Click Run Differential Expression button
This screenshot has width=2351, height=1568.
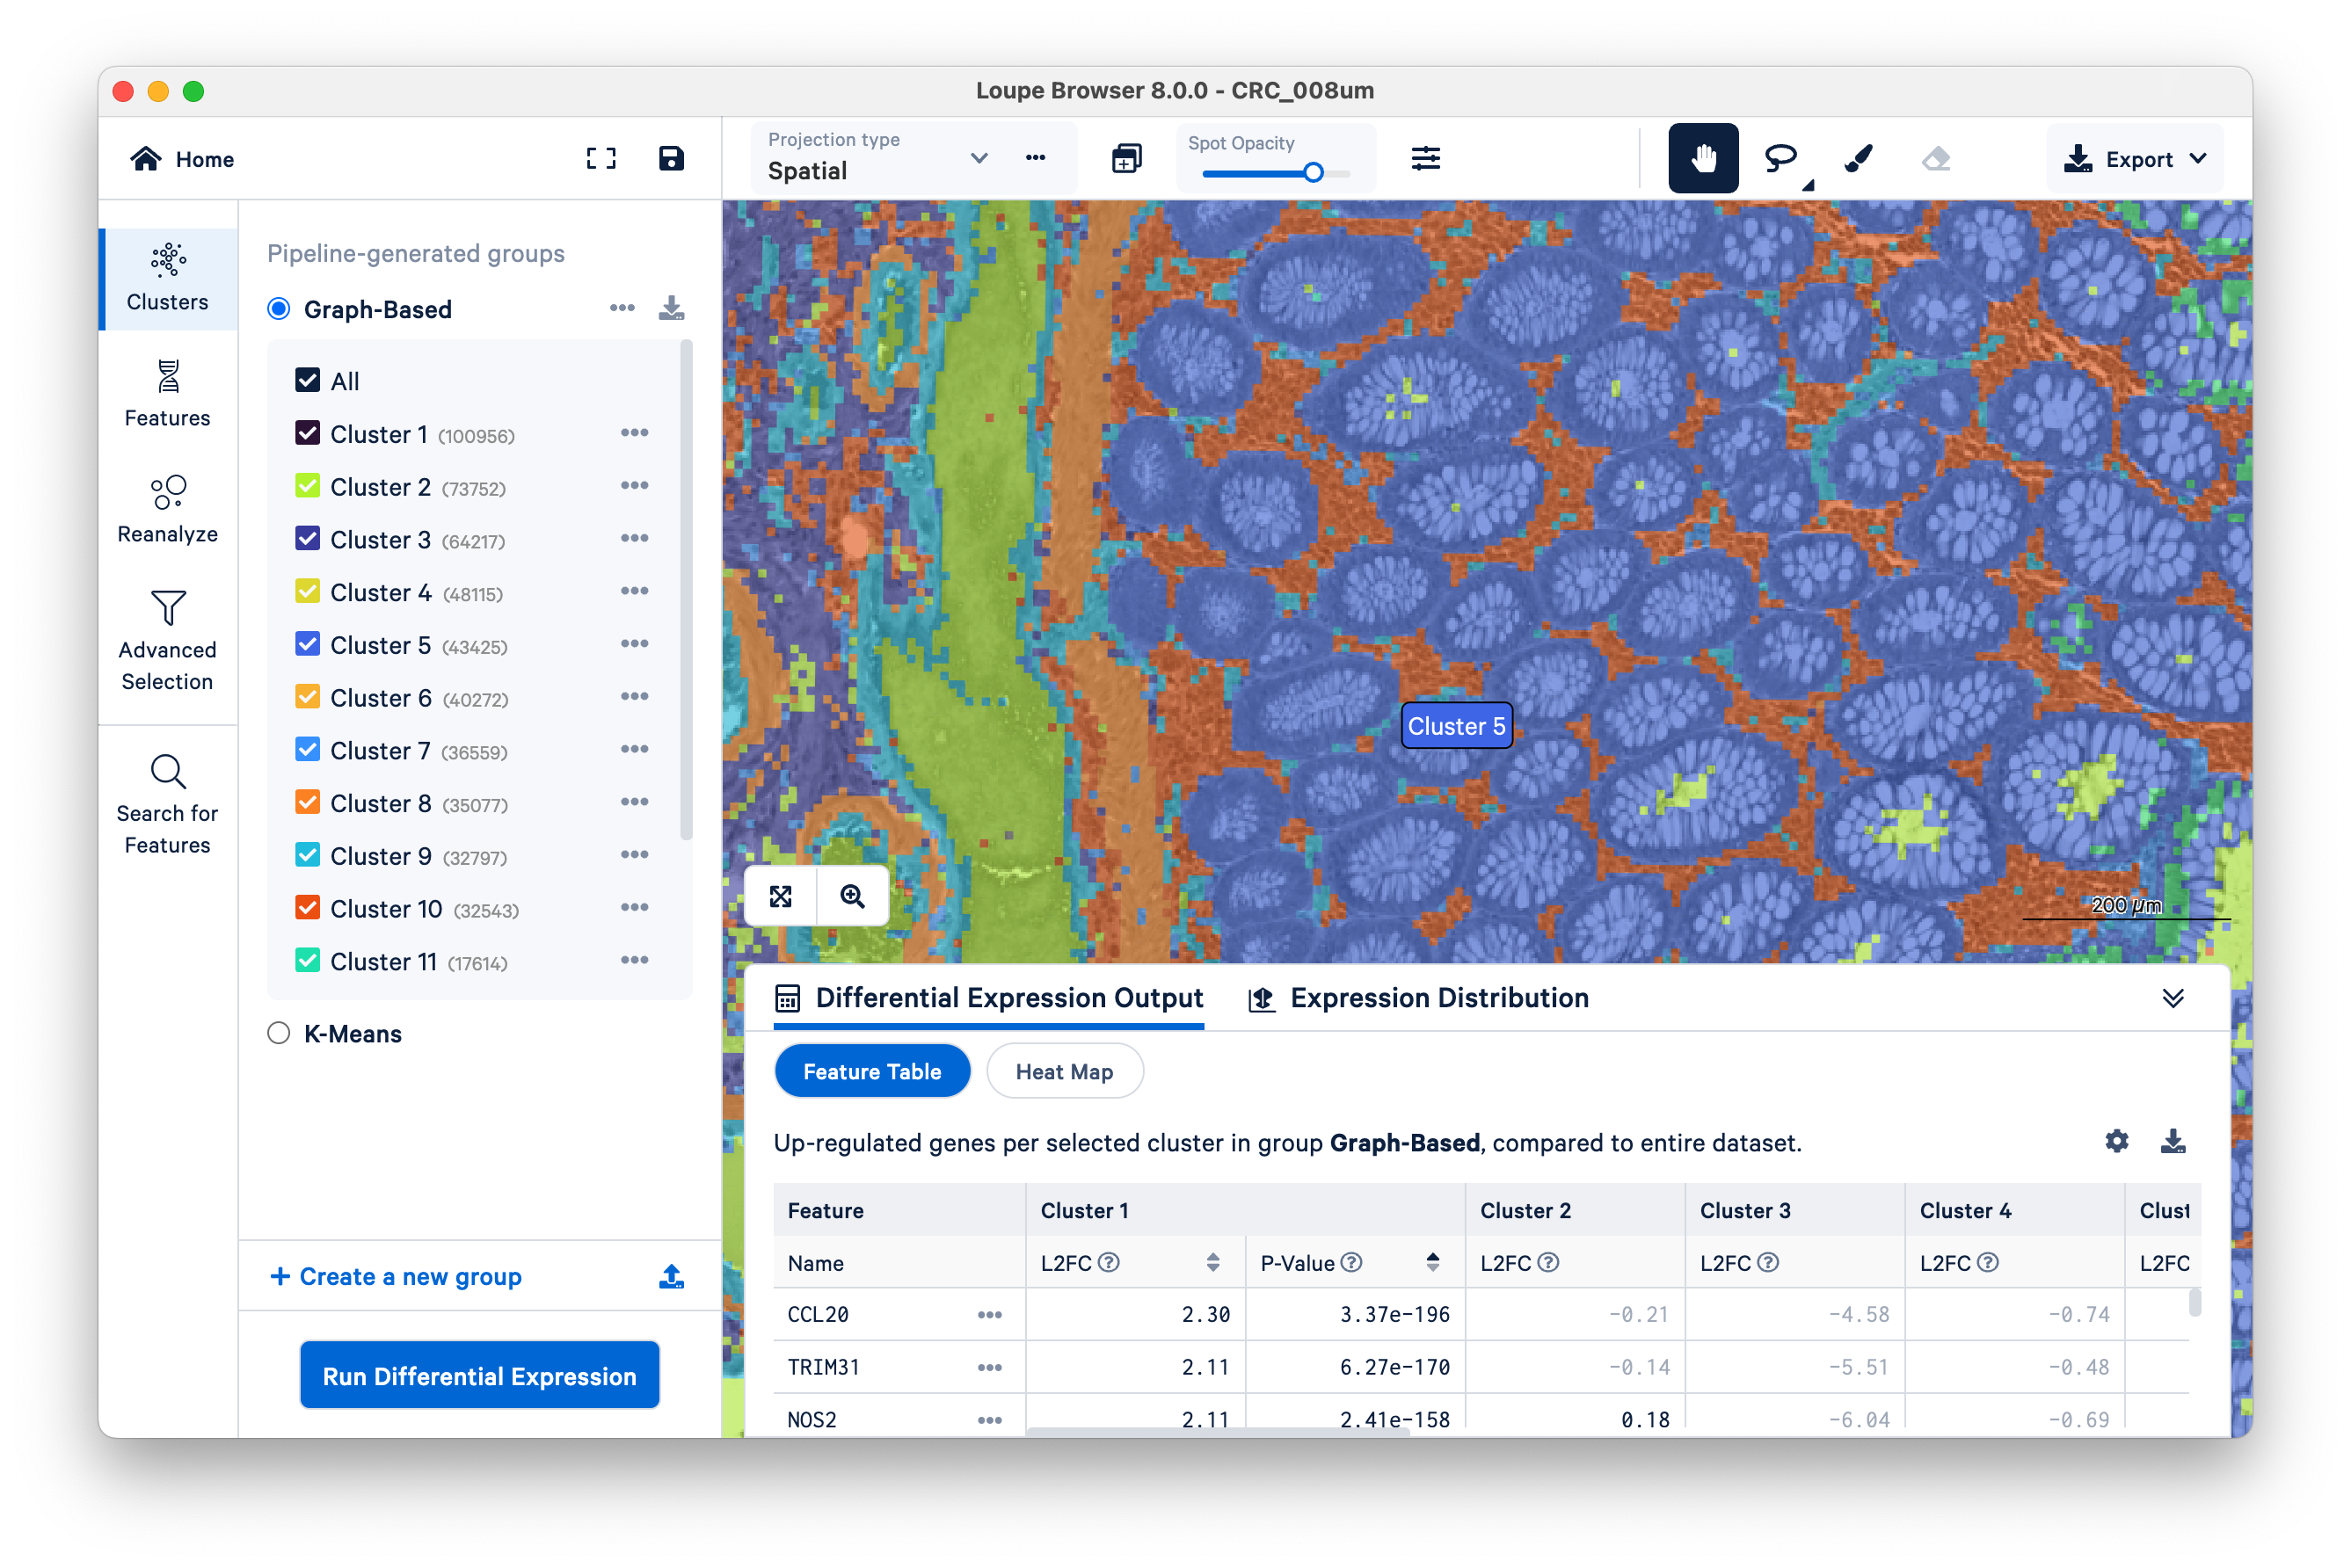(x=479, y=1376)
